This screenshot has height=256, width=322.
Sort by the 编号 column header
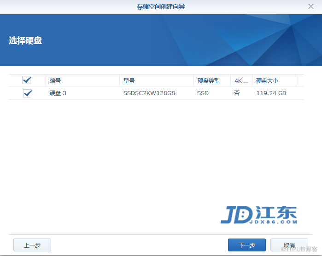click(55, 80)
